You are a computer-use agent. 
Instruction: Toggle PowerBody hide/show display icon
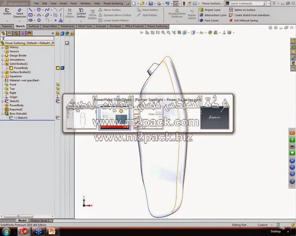click(x=58, y=68)
